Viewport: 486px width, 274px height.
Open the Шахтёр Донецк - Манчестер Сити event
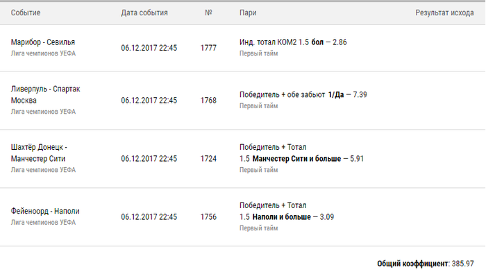point(39,153)
